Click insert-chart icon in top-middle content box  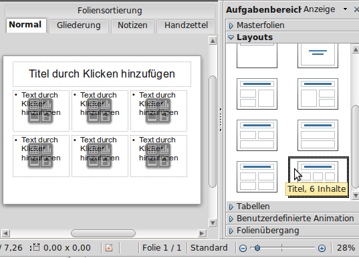(x=106, y=105)
